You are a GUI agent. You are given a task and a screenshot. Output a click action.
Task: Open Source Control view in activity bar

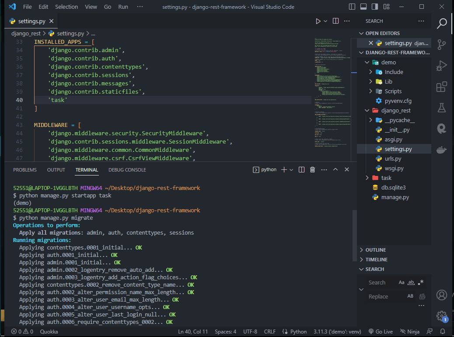[x=442, y=44]
